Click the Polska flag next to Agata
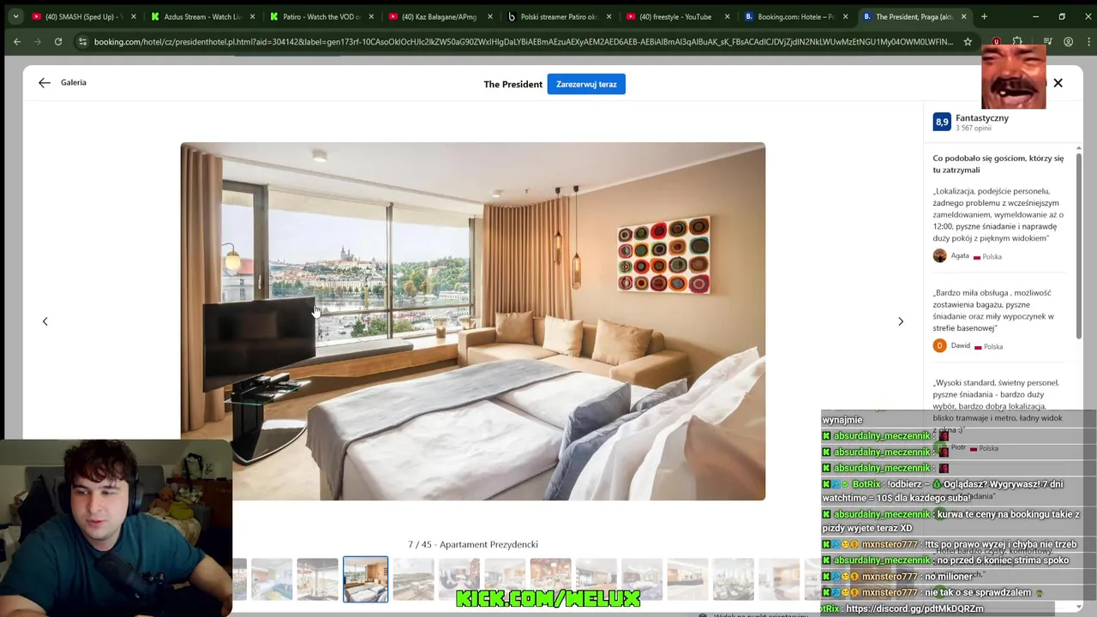 pos(977,257)
